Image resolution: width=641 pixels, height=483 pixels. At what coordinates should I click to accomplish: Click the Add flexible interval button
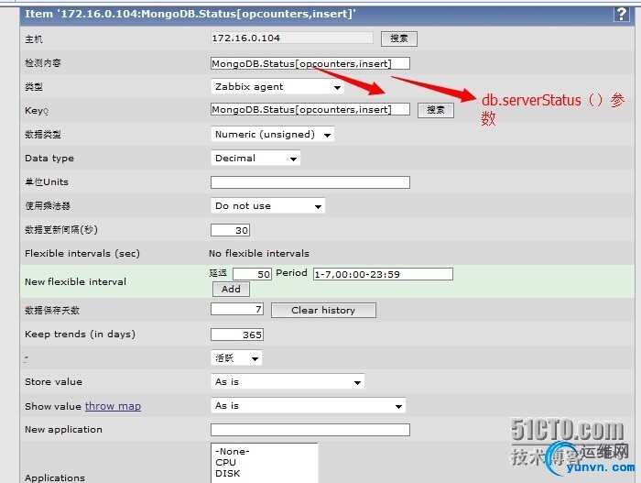coord(231,290)
